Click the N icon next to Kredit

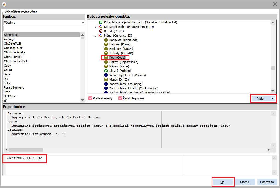click(101, 31)
